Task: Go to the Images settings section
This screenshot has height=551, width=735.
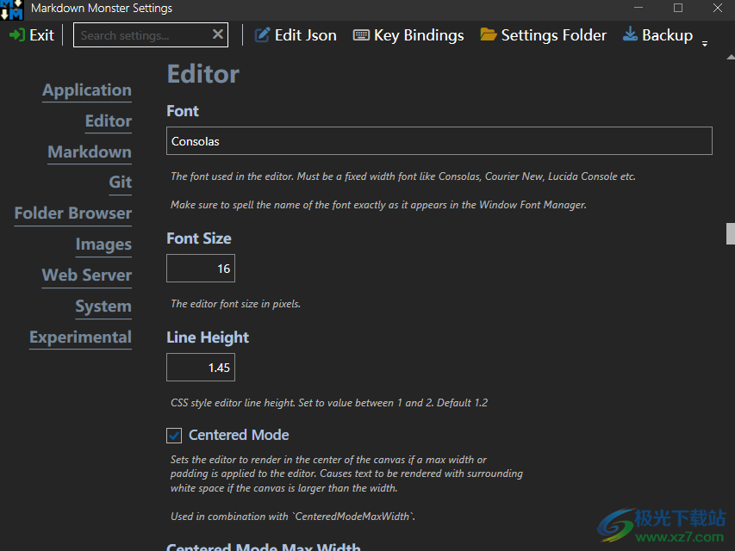Action: [103, 245]
